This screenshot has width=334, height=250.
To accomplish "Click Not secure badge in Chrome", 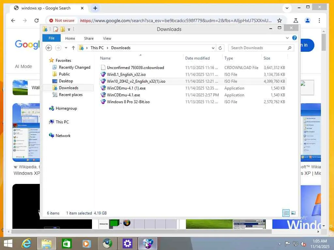I will click(x=62, y=21).
